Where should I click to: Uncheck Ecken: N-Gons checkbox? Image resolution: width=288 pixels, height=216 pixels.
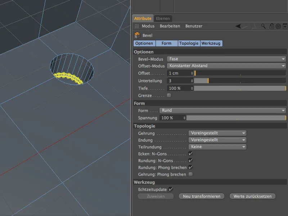[x=190, y=154]
